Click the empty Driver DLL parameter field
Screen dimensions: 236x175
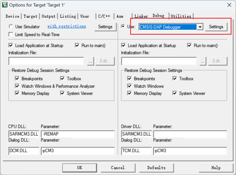pos(190,134)
